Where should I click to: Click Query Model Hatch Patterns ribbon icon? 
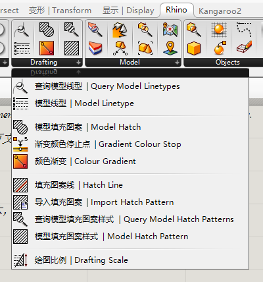click(x=72, y=29)
